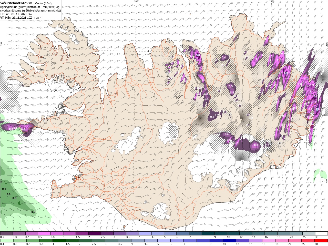Select the white 30 swatch in snow legend

(321, 233)
